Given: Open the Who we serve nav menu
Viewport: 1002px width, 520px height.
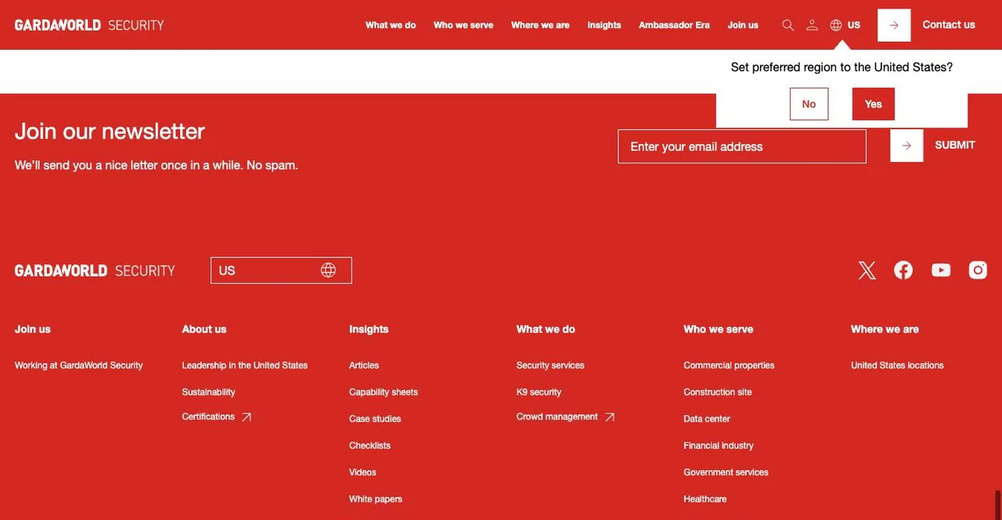Looking at the screenshot, I should (x=463, y=25).
